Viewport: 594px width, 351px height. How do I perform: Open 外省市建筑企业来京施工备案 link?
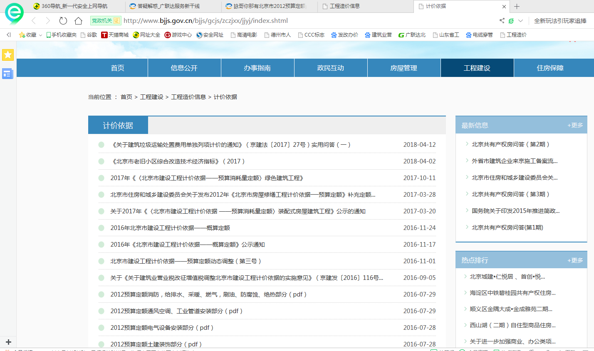point(515,161)
